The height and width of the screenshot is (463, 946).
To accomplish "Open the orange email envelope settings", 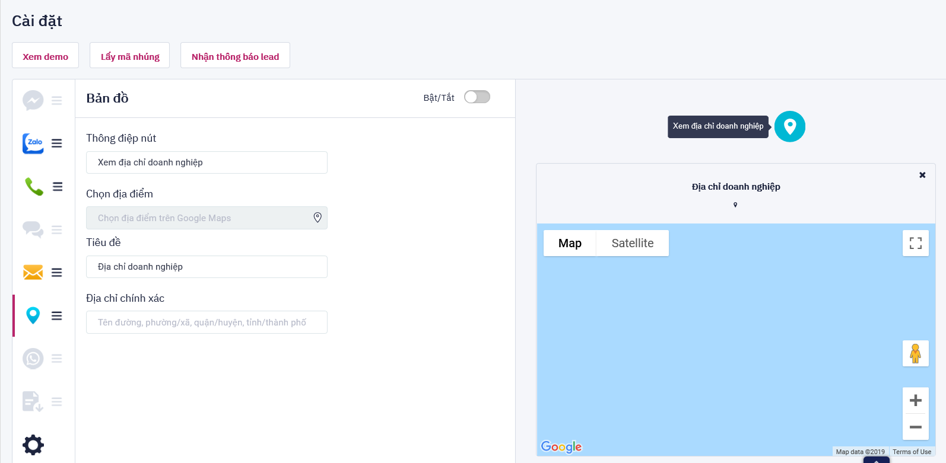I will [x=33, y=272].
